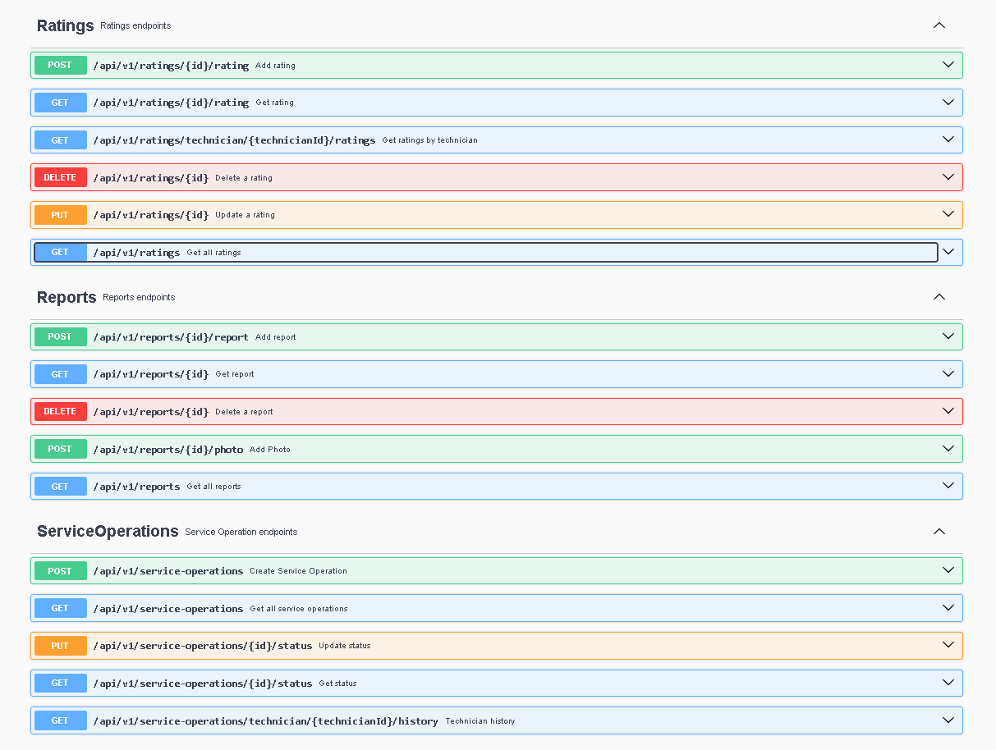Screen dimensions: 996x750
Task: Open the Reports section heading
Action: 67,297
